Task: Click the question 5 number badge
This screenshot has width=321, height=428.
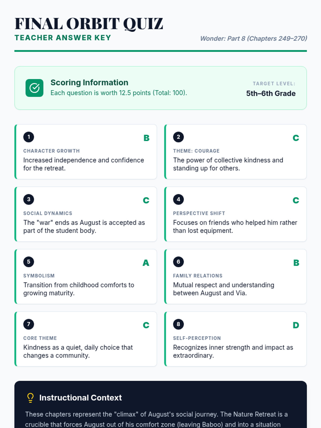Action: (x=29, y=262)
